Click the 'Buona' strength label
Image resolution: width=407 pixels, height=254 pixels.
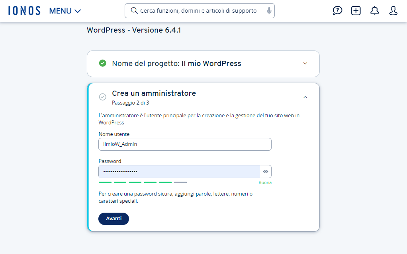point(265,182)
